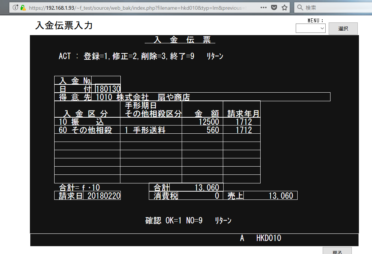
Task: Open the page actions three-dots menu
Action: [264, 7]
